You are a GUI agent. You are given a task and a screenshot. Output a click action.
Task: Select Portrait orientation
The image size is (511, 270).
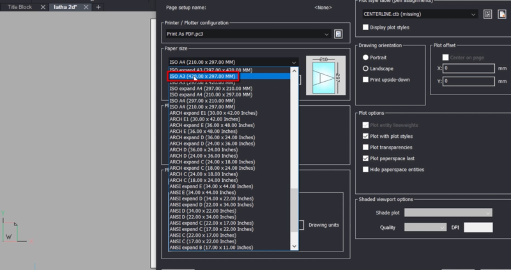(x=365, y=57)
